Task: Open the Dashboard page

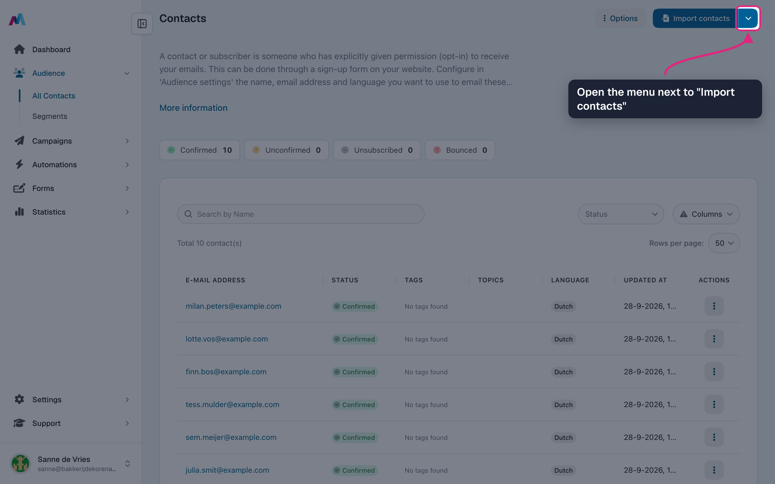Action: (71, 50)
